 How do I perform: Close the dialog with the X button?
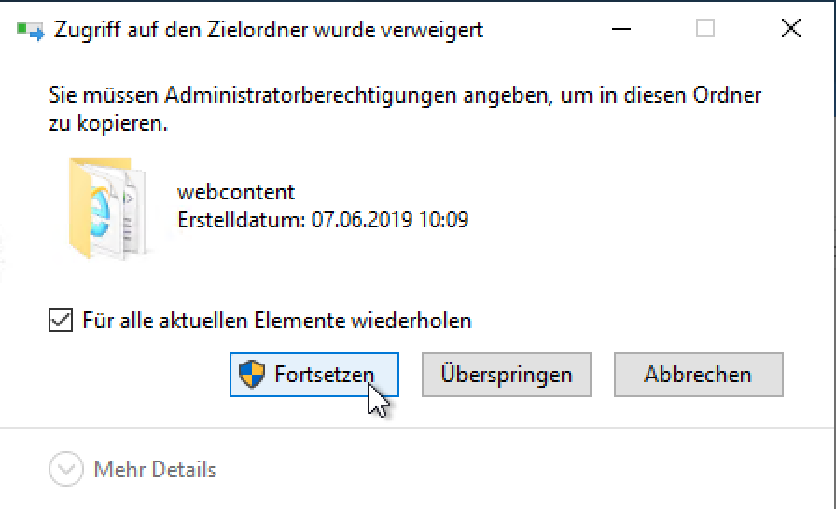tap(790, 30)
